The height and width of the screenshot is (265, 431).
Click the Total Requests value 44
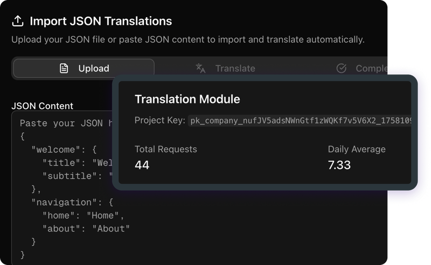pyautogui.click(x=142, y=165)
